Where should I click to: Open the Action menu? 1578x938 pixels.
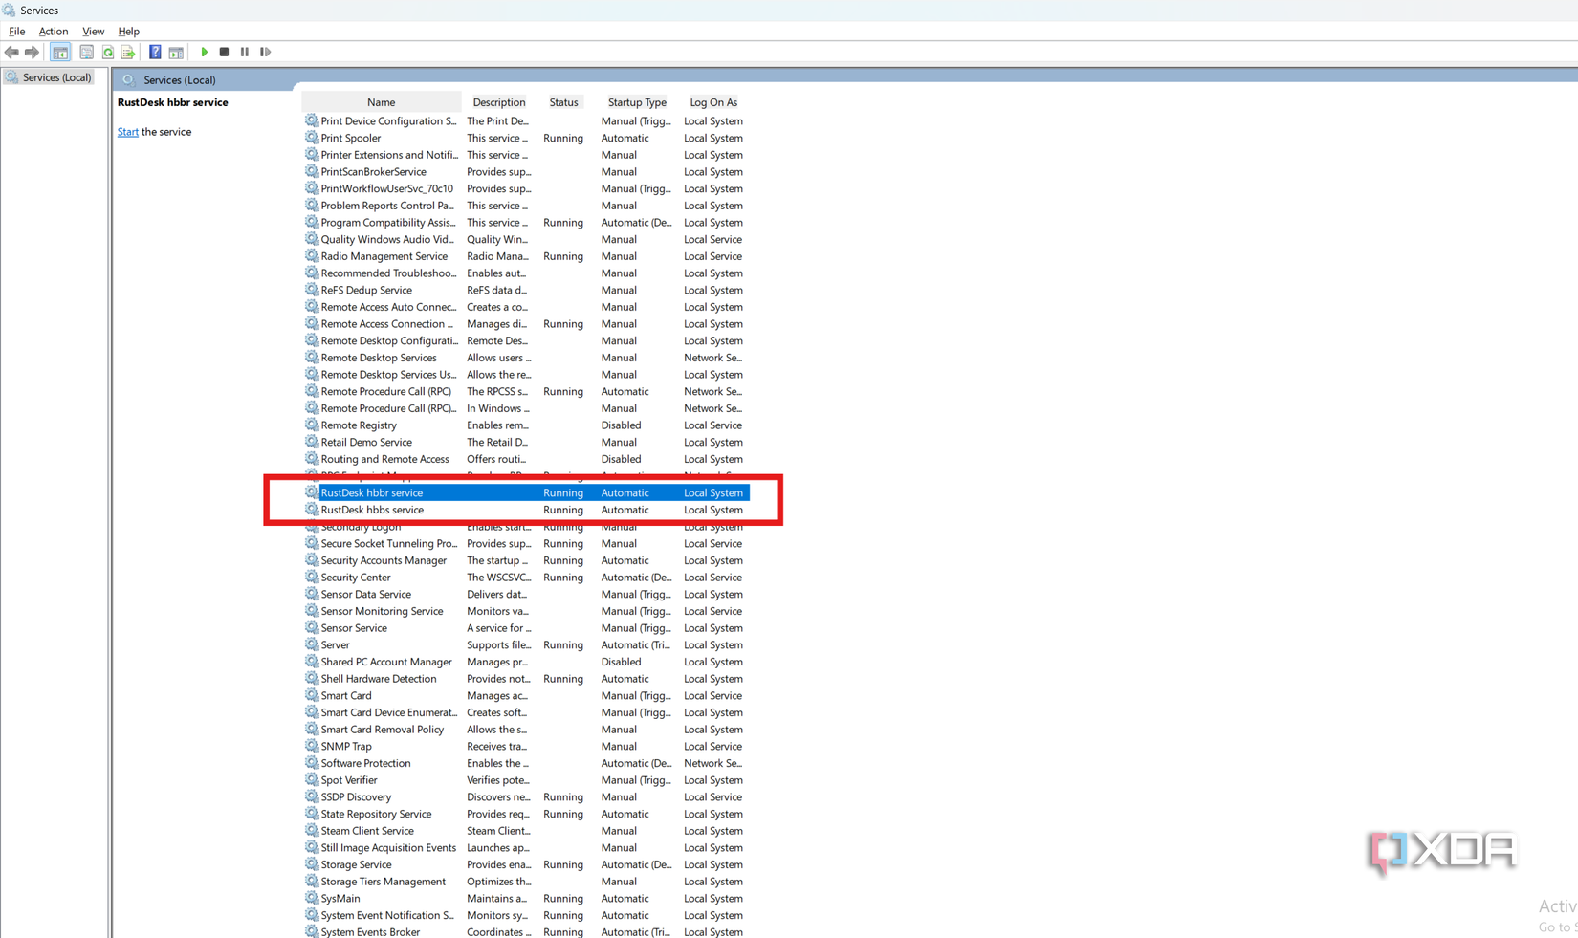pos(54,32)
